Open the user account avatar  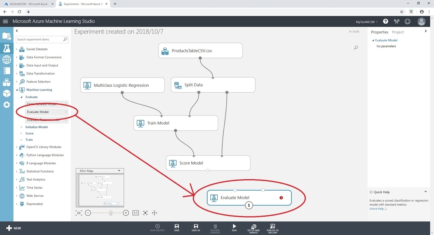click(422, 21)
